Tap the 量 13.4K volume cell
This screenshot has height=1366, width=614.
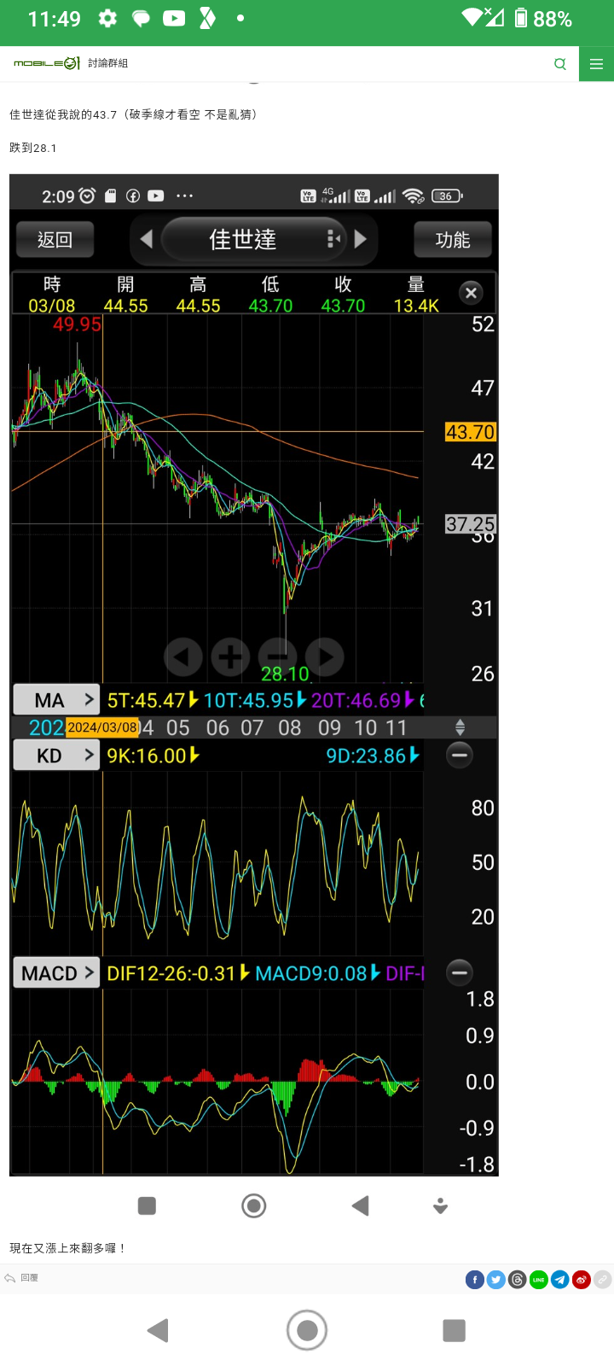tap(416, 295)
